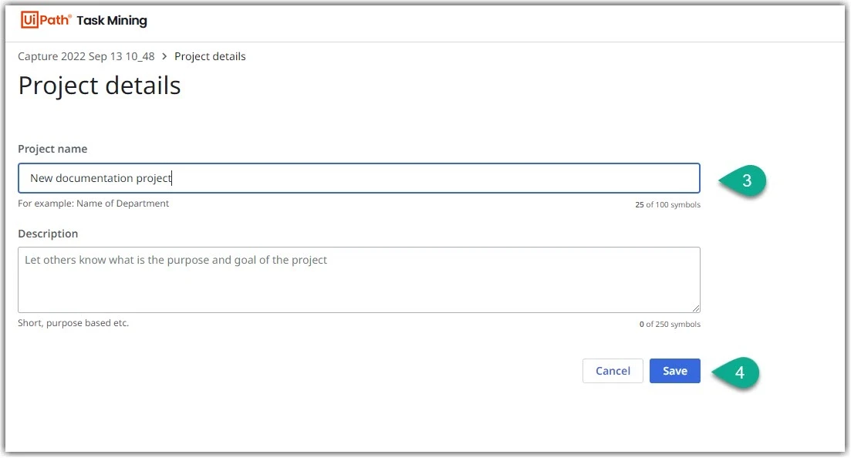Click the breadcrumb chevron separator arrow
Screen dimensions: 851x458
tap(164, 56)
